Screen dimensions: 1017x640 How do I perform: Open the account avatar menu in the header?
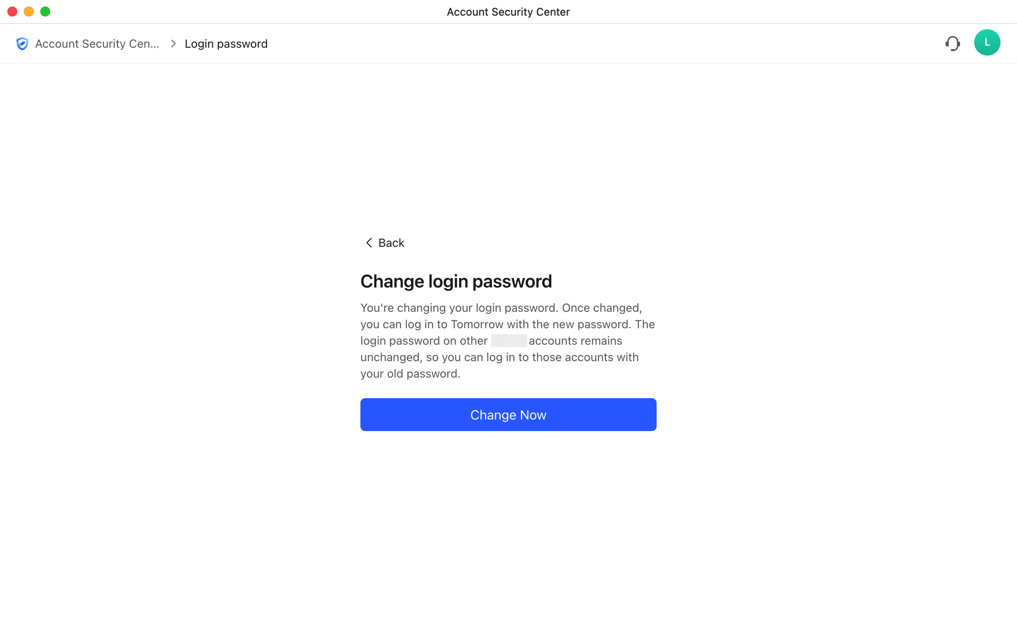tap(987, 42)
